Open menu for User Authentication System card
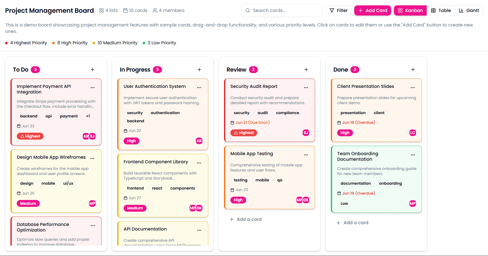This screenshot has height=256, width=488. (199, 87)
